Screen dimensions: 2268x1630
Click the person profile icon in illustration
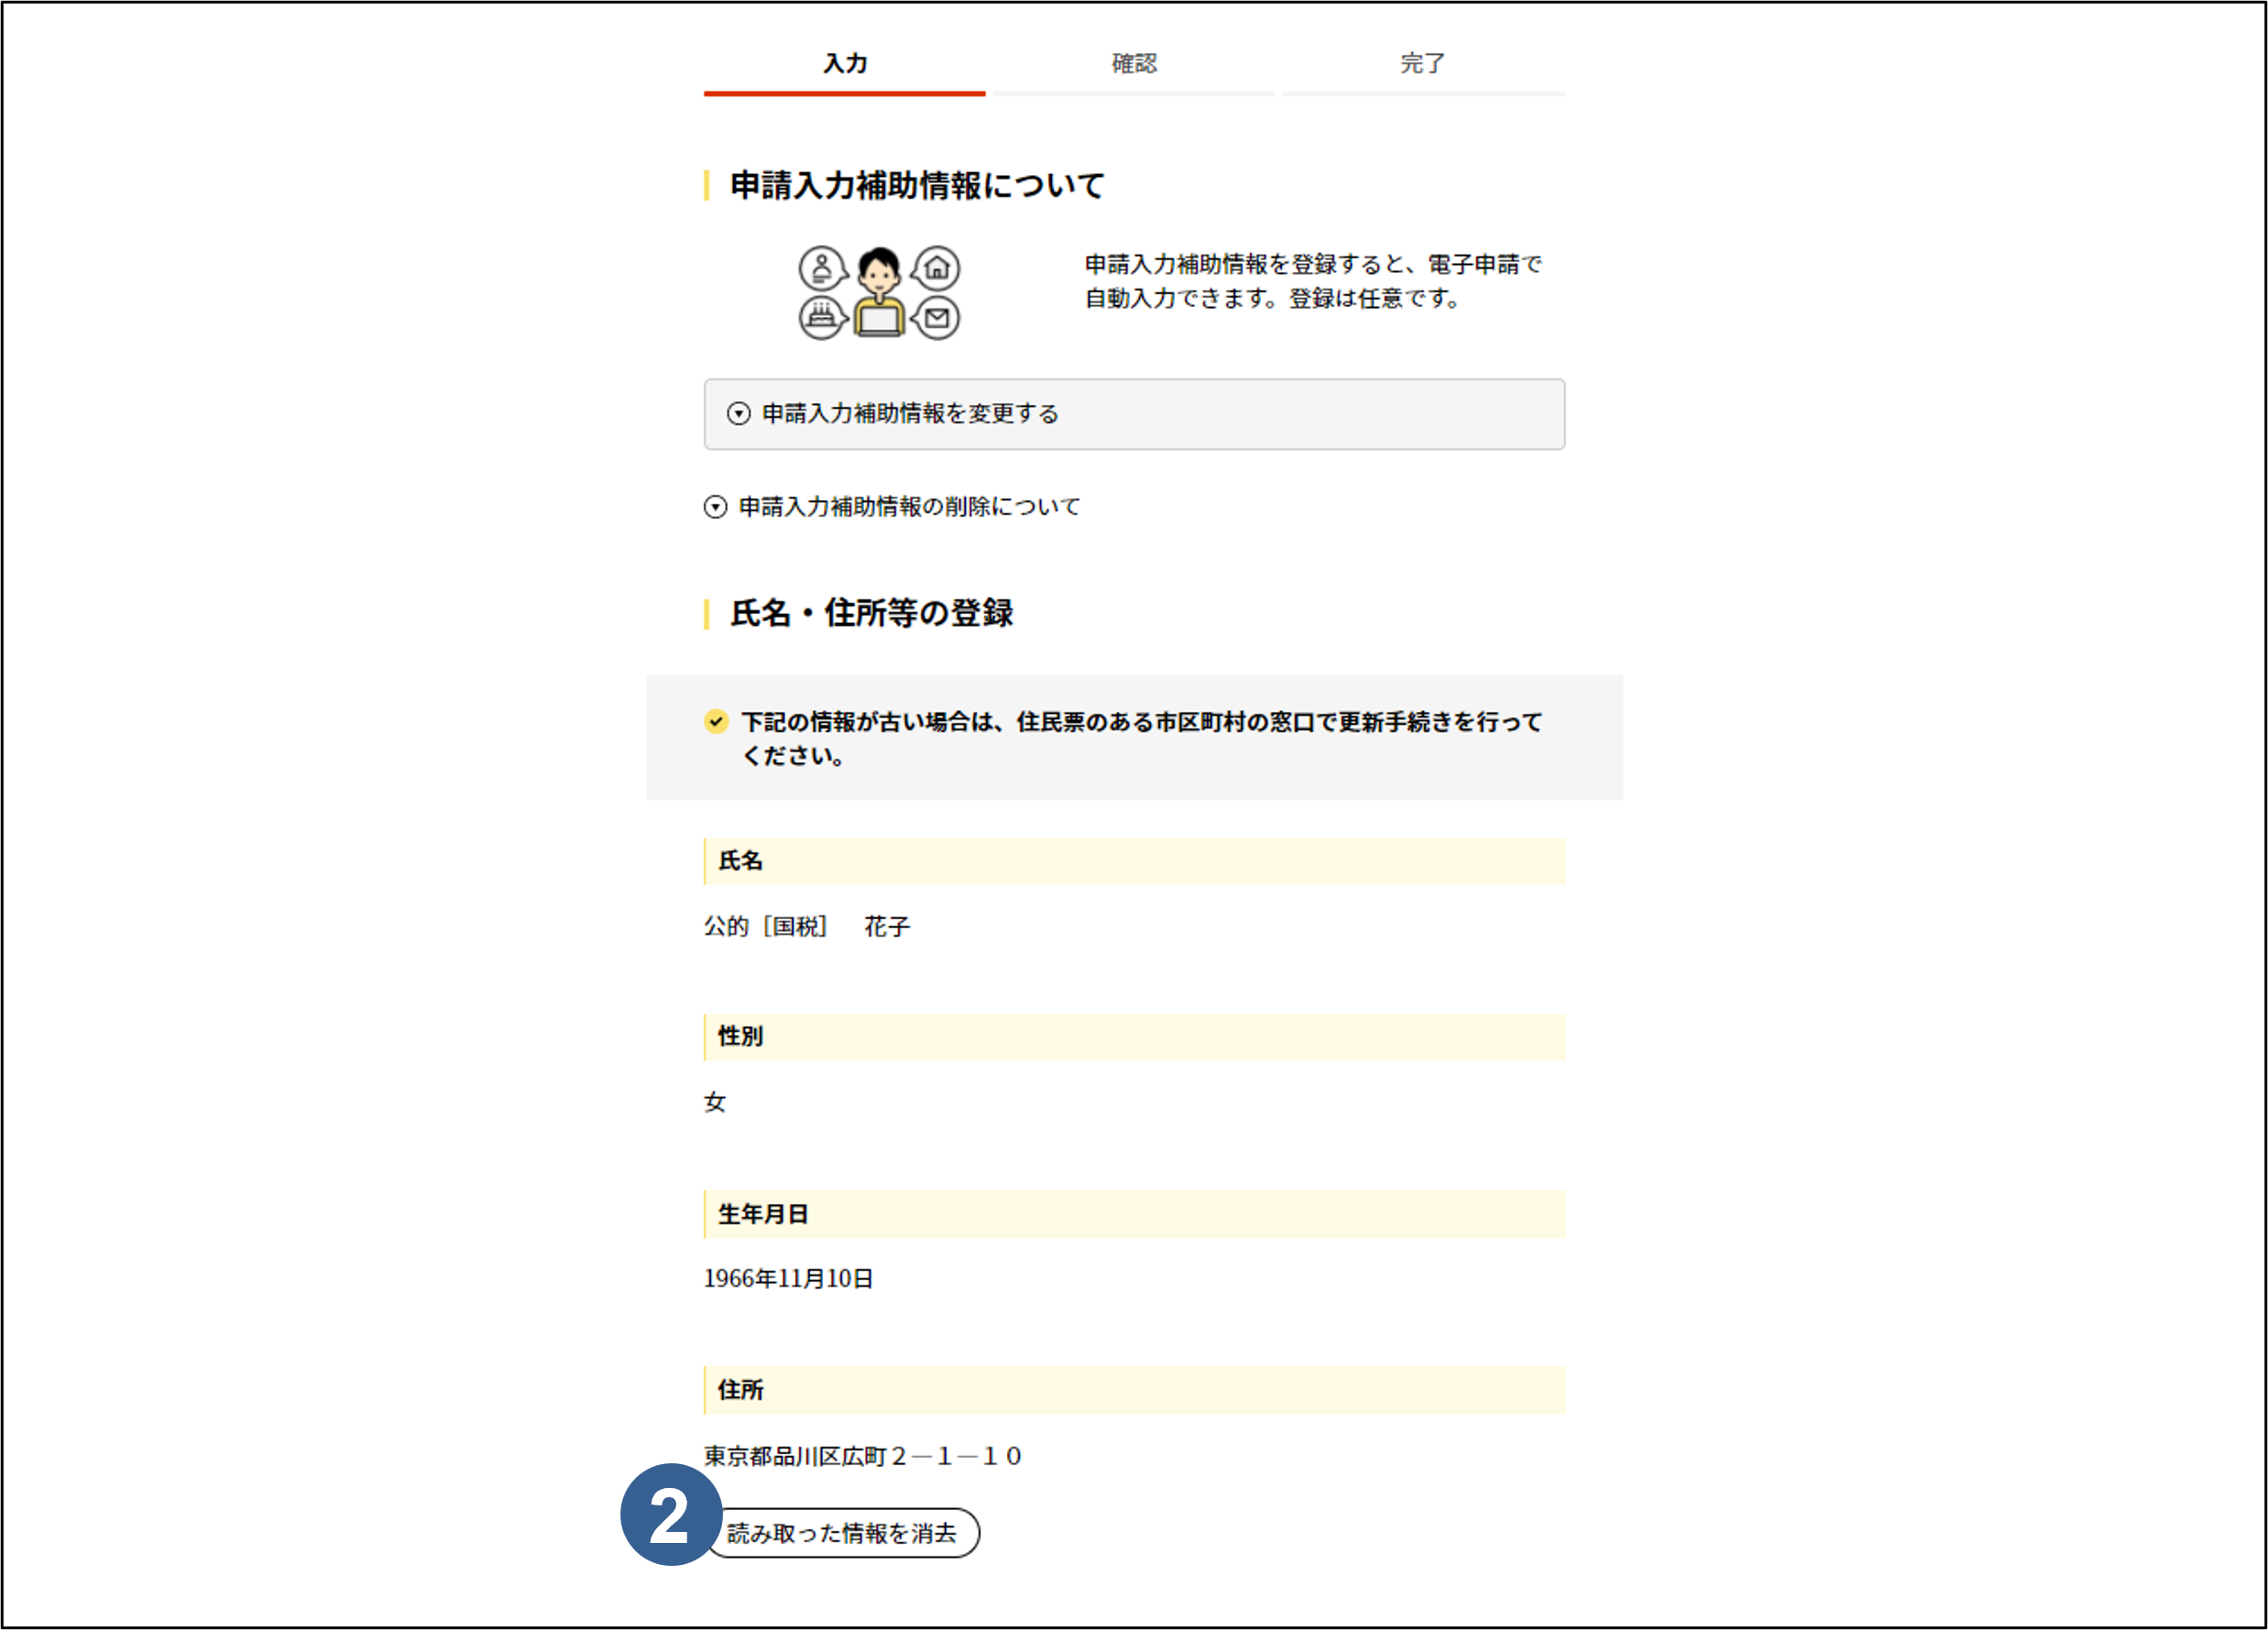click(x=822, y=268)
